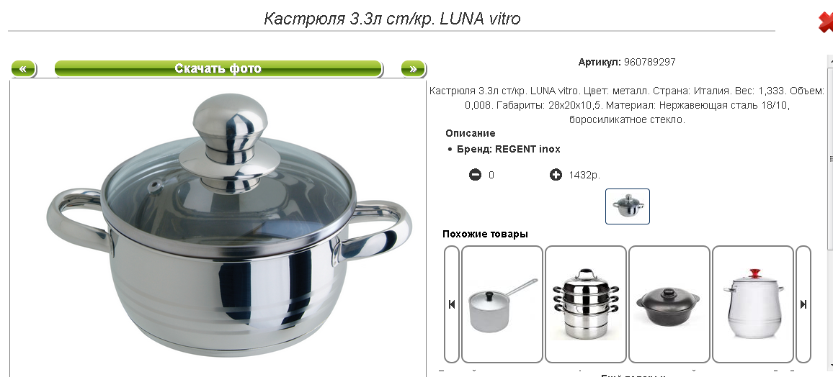Click the Скачать фото download button
833x377 pixels.
218,69
